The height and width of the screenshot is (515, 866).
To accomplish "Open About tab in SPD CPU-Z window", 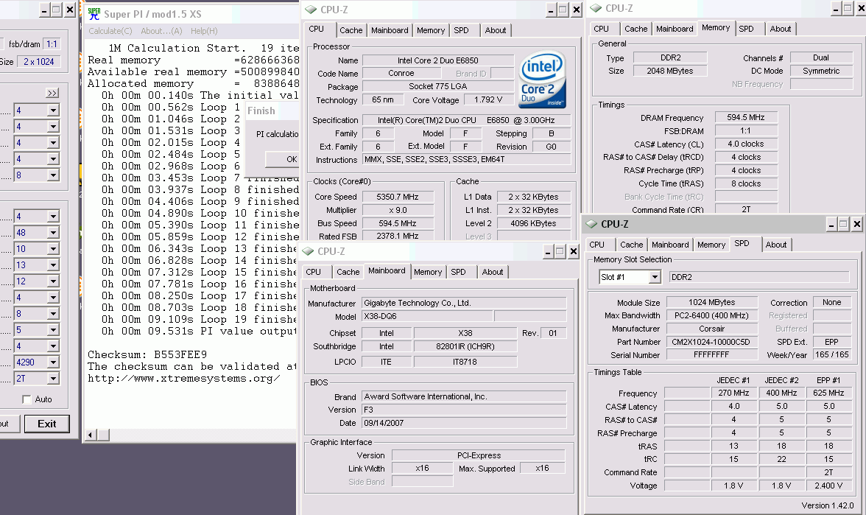I will (x=776, y=245).
